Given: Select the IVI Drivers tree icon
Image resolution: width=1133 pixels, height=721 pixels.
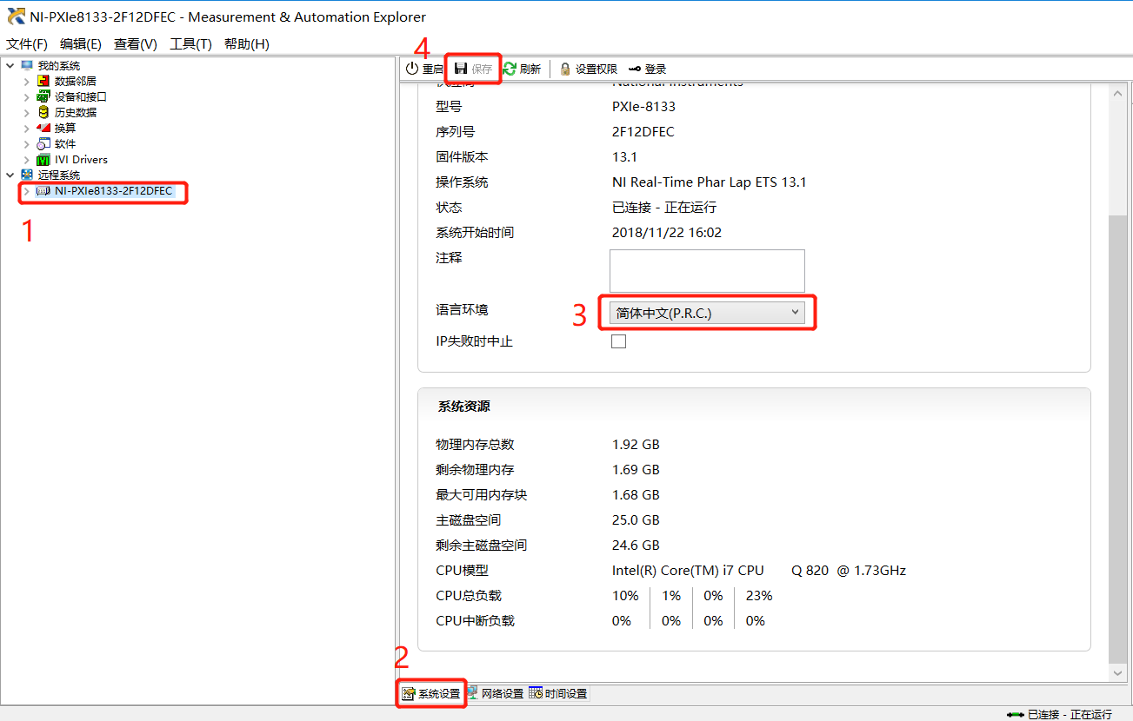Looking at the screenshot, I should point(43,160).
